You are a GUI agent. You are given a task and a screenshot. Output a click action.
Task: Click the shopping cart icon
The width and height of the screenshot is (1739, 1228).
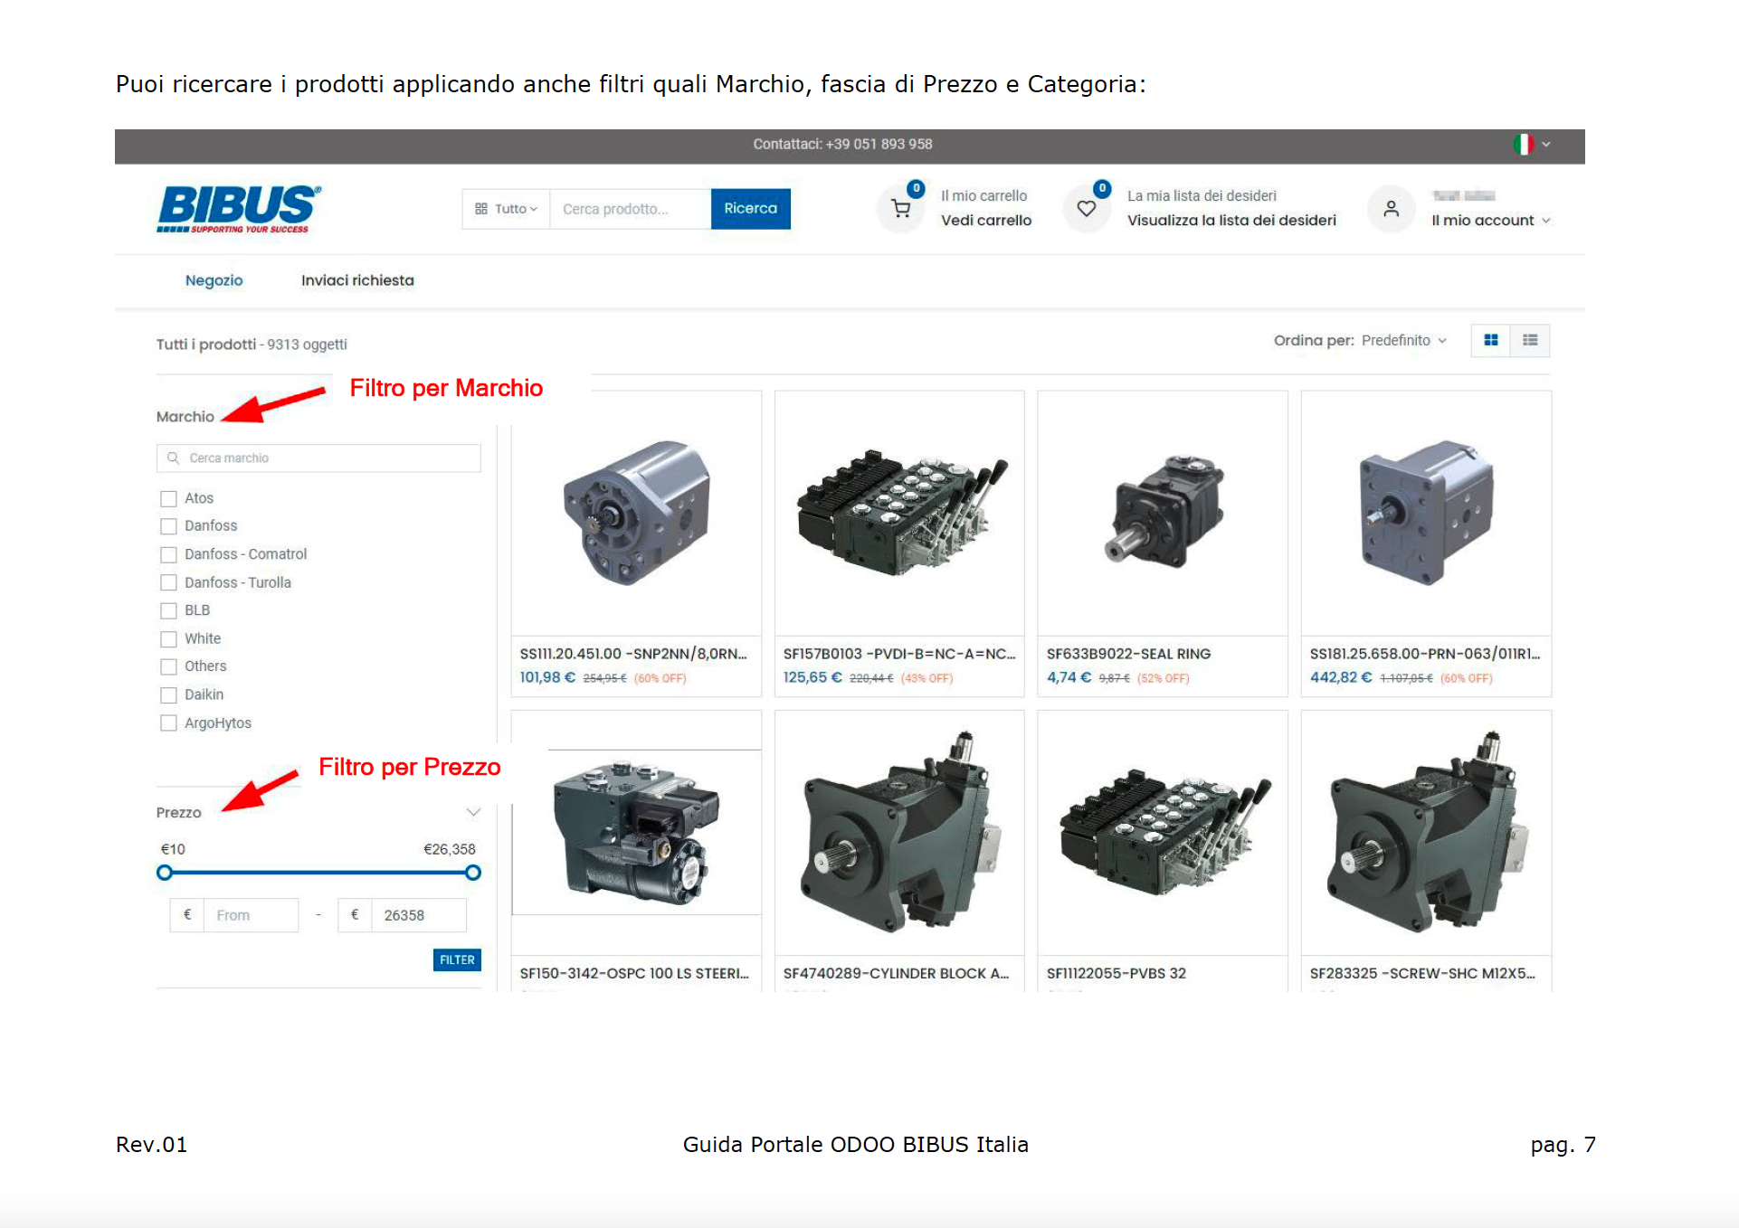[x=901, y=209]
